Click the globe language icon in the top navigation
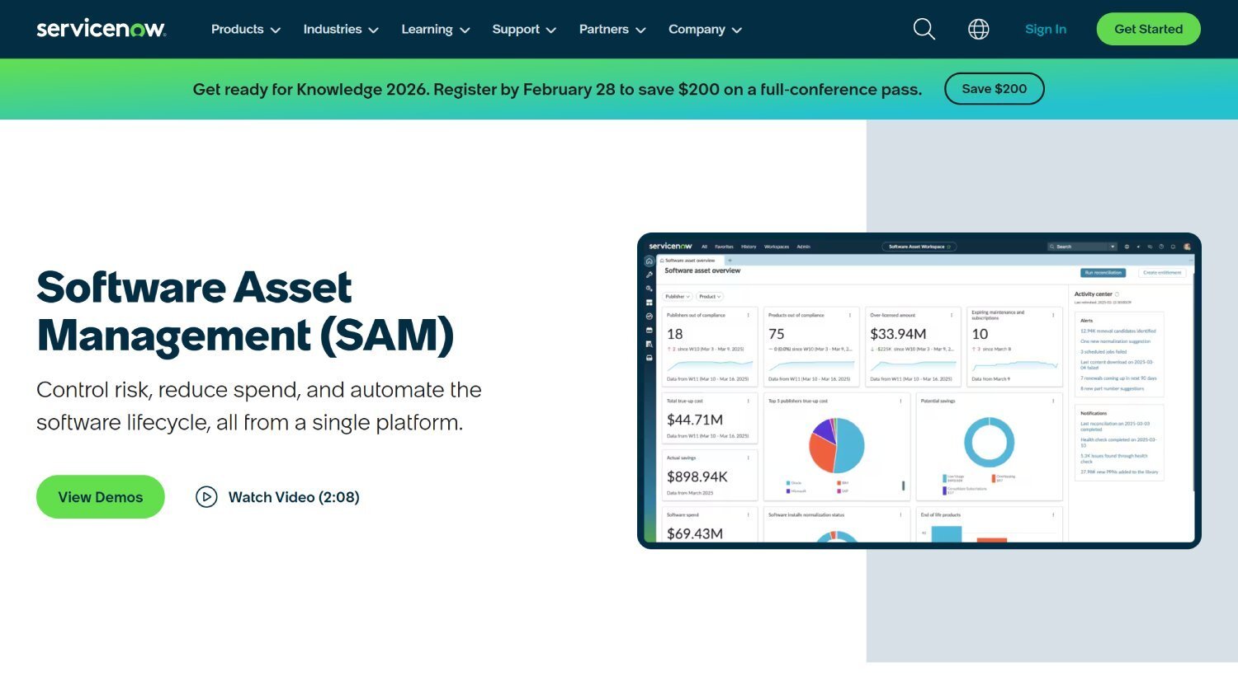Viewport: 1238px width, 695px height. point(978,29)
